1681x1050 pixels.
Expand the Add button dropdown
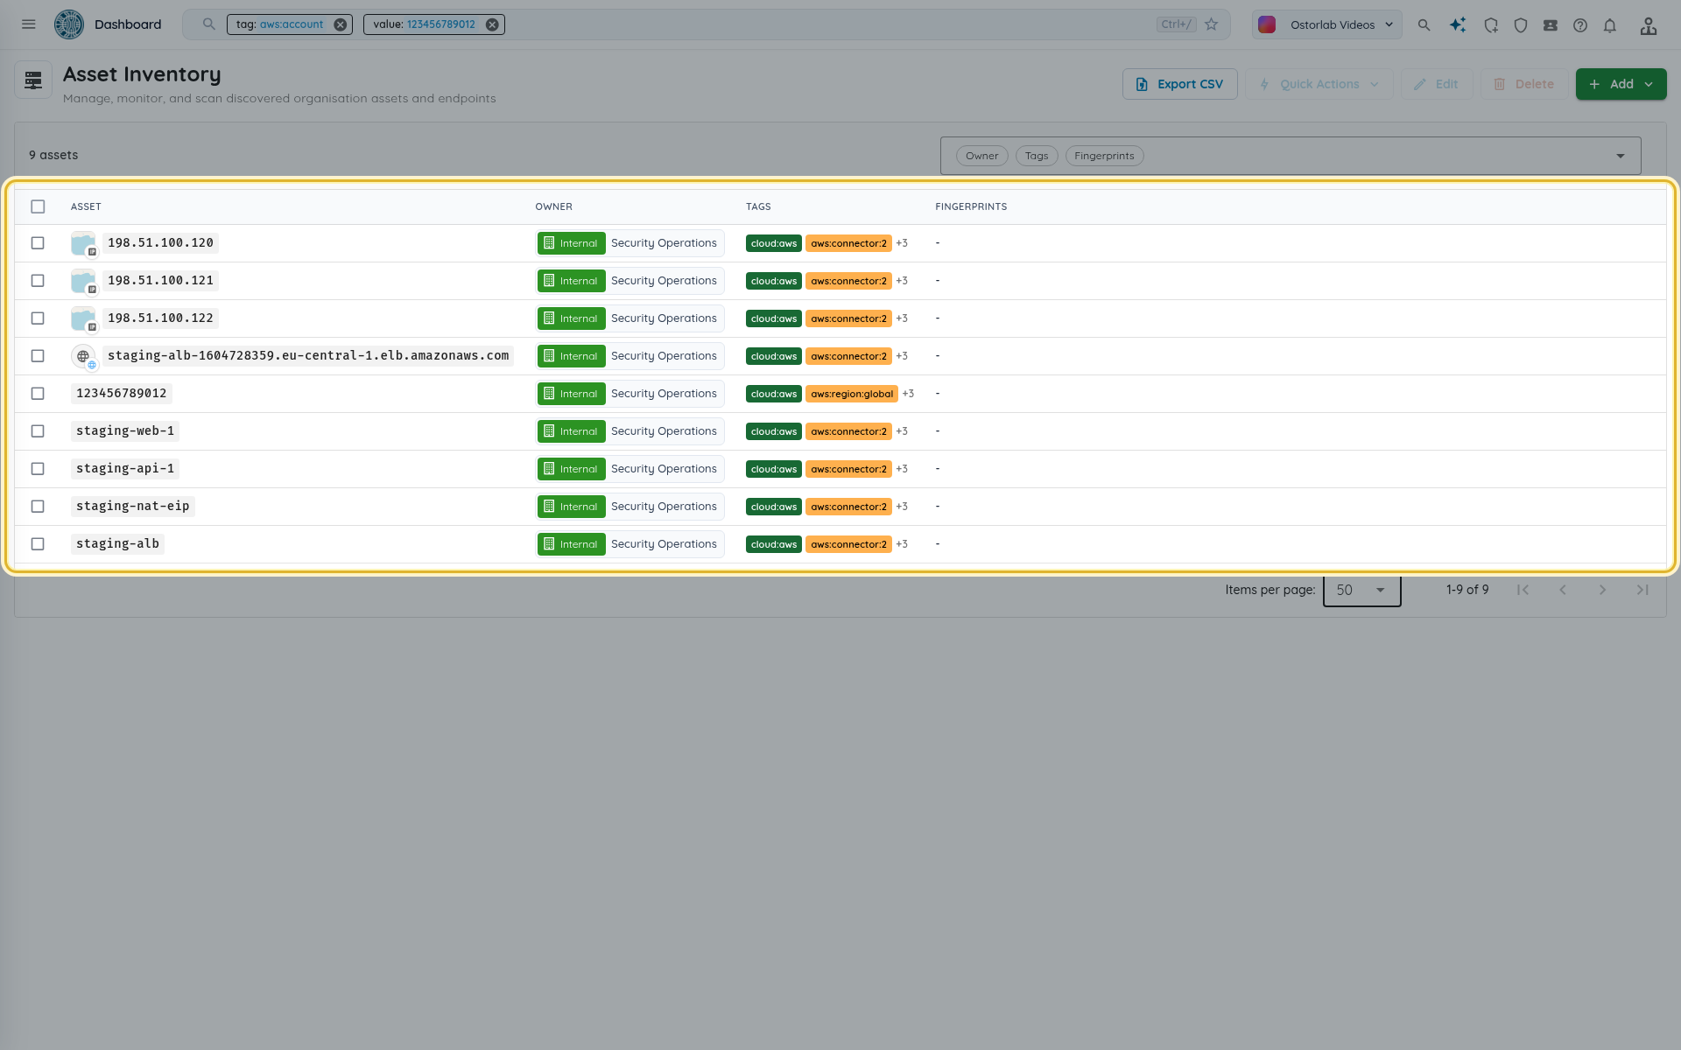(1649, 84)
